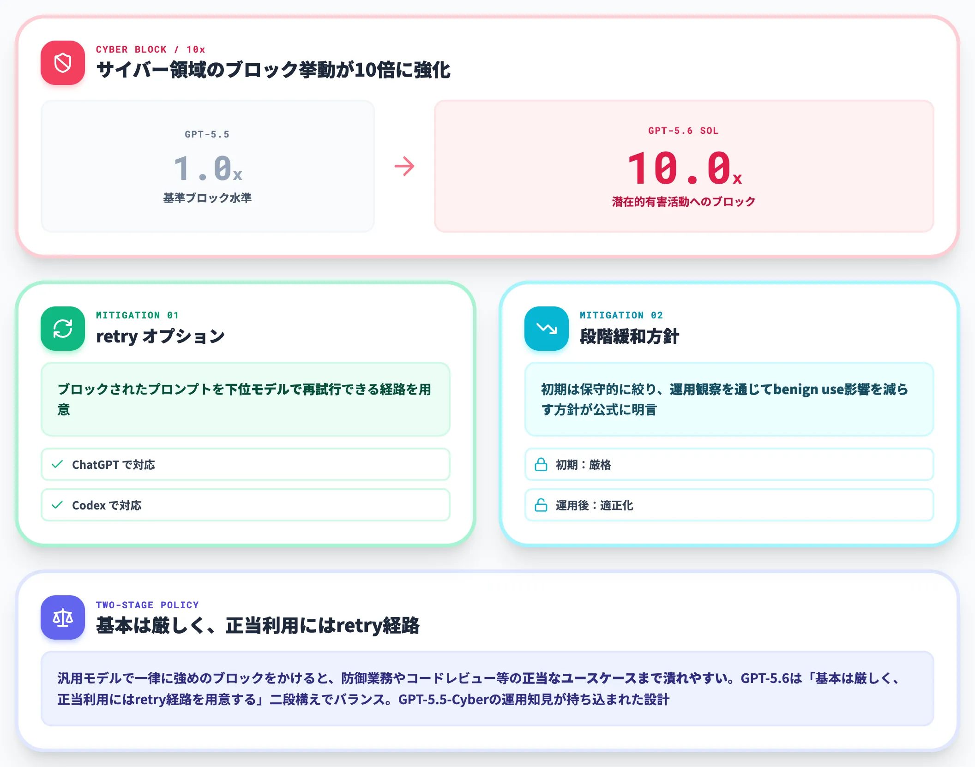Viewport: 975px width, 767px height.
Task: Click the GPT-5.5 label
Action: click(x=207, y=134)
